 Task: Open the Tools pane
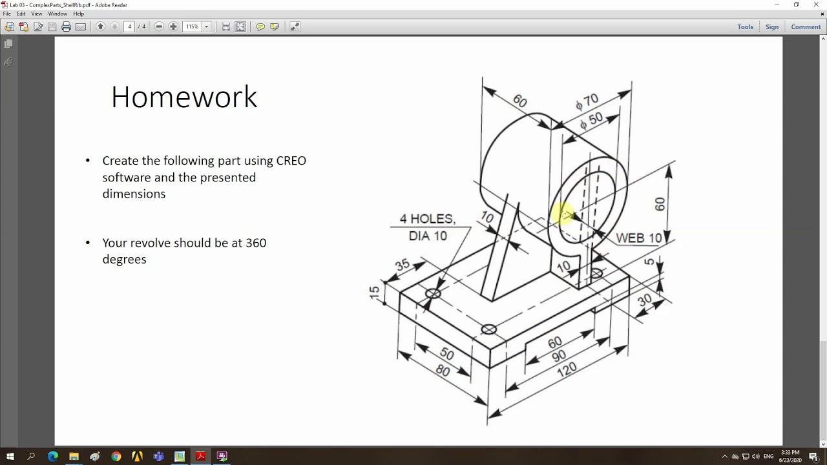(x=745, y=26)
